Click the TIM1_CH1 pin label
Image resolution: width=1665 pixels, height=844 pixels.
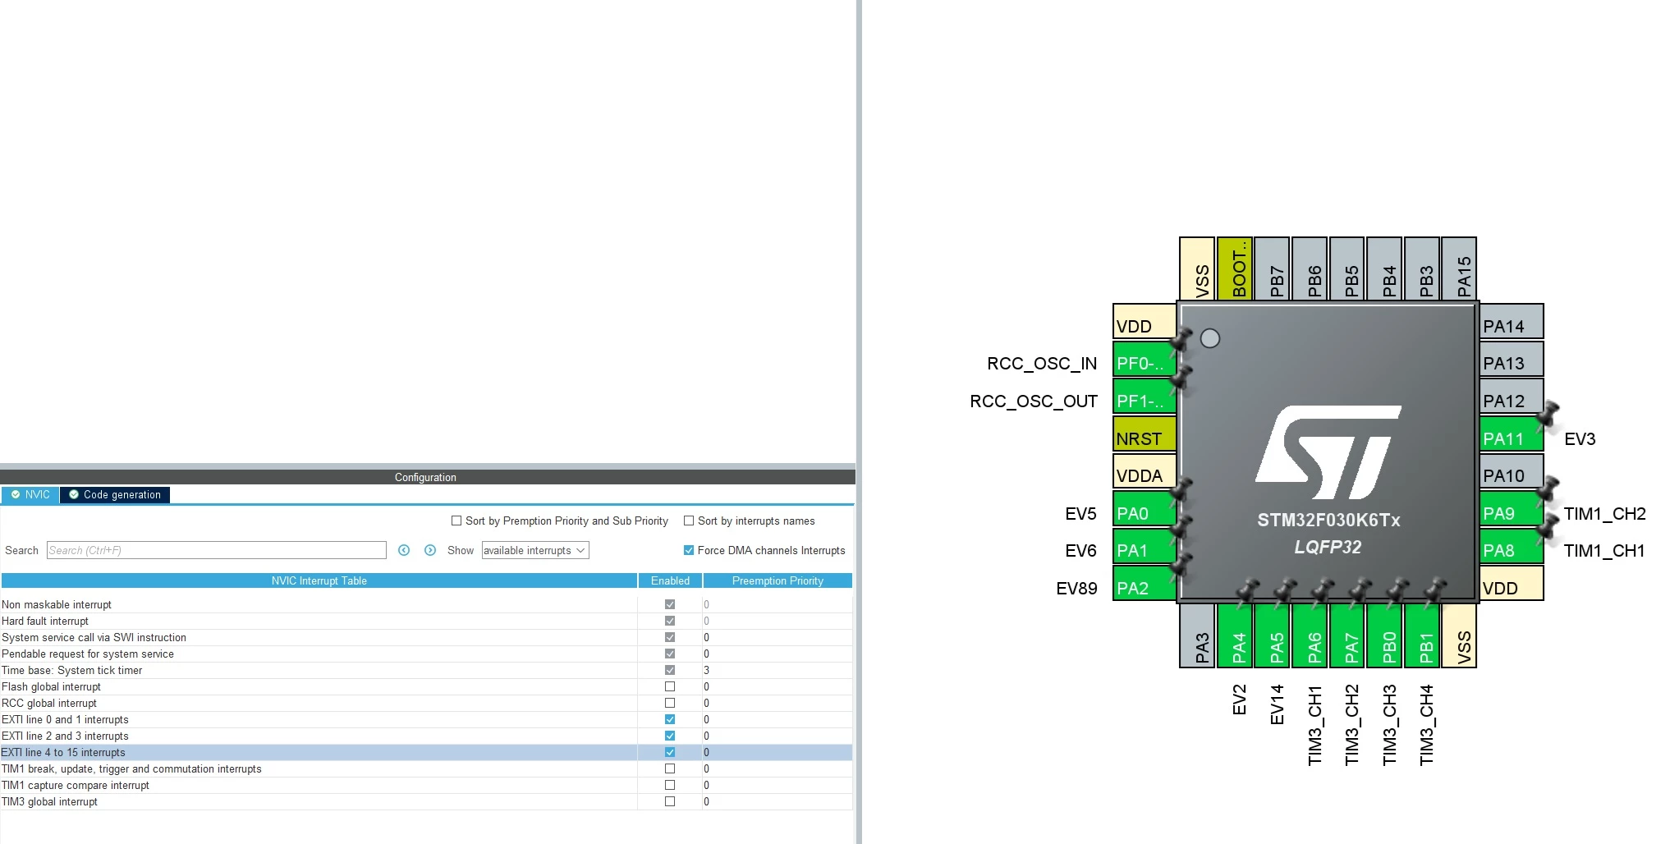(1604, 551)
